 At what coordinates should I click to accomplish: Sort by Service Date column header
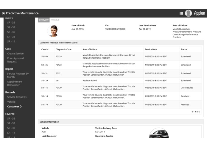point(151,49)
